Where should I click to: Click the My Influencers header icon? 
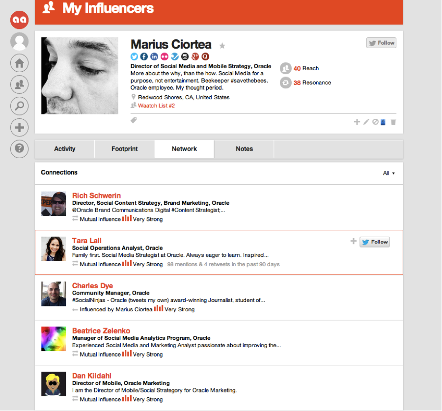coord(49,7)
